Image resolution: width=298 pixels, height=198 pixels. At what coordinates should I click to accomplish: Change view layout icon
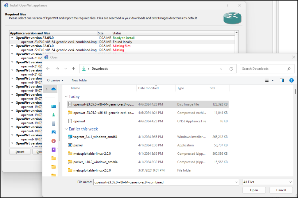(267, 80)
